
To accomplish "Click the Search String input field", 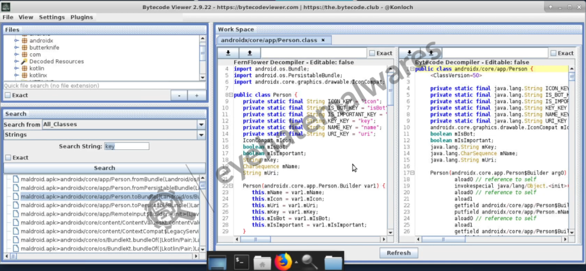I will point(126,146).
